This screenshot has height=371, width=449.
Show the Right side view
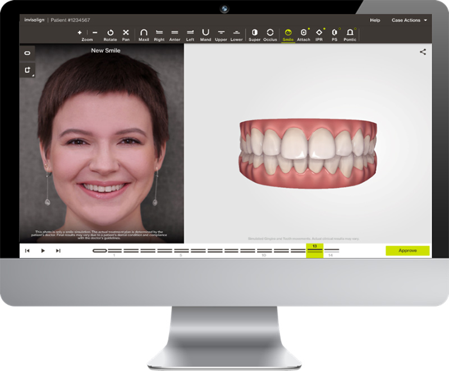(x=159, y=33)
